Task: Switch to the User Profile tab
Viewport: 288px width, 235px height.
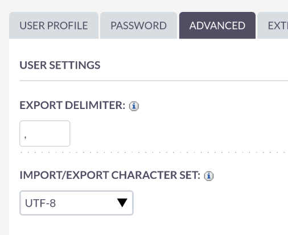Action: [54, 26]
